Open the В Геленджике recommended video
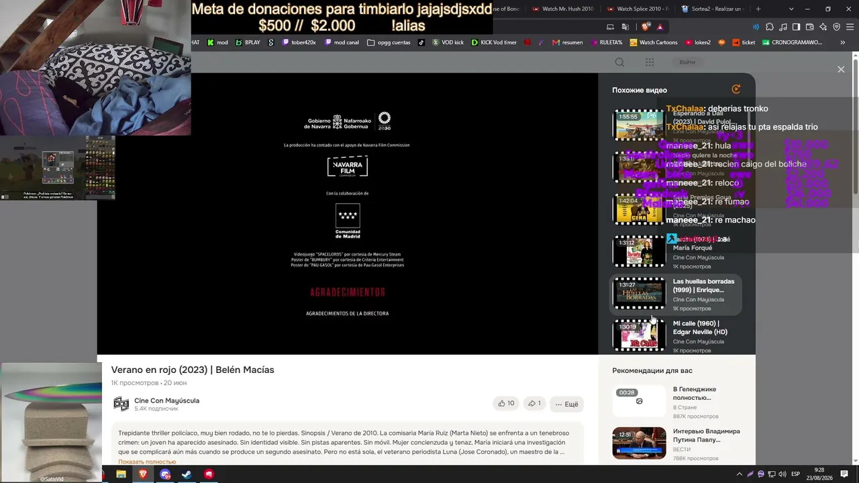The image size is (859, 483). [676, 402]
